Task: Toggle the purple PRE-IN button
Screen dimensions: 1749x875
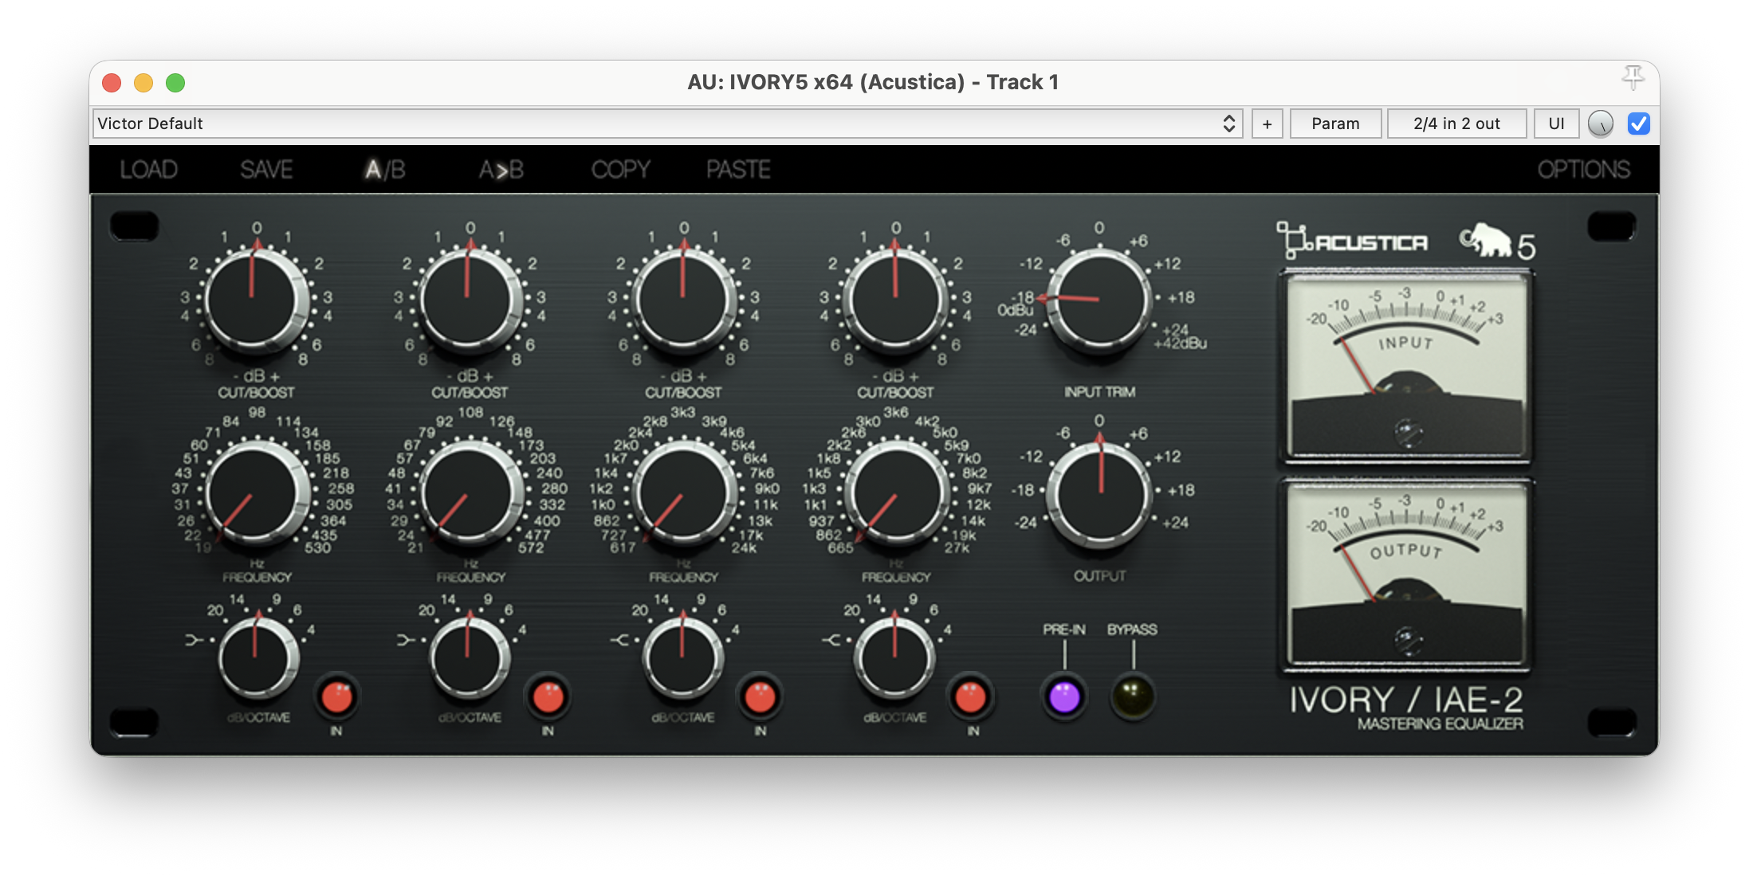Action: [x=1064, y=696]
